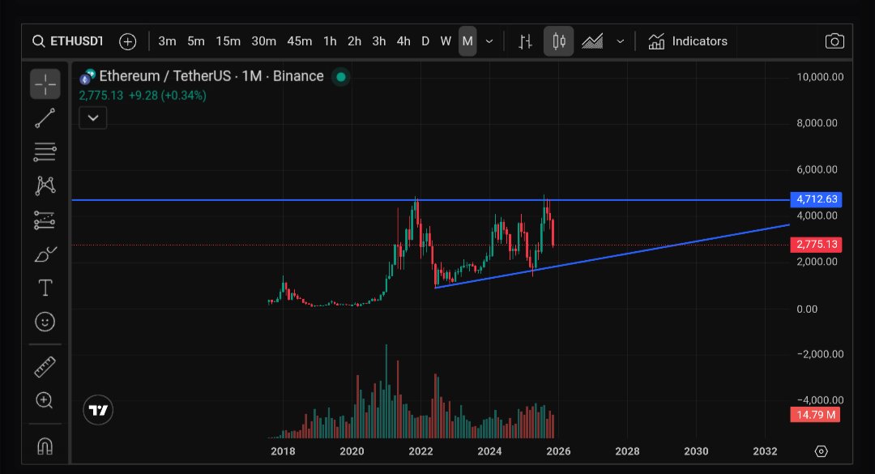Open the ETHUSDT symbol search

coord(67,41)
